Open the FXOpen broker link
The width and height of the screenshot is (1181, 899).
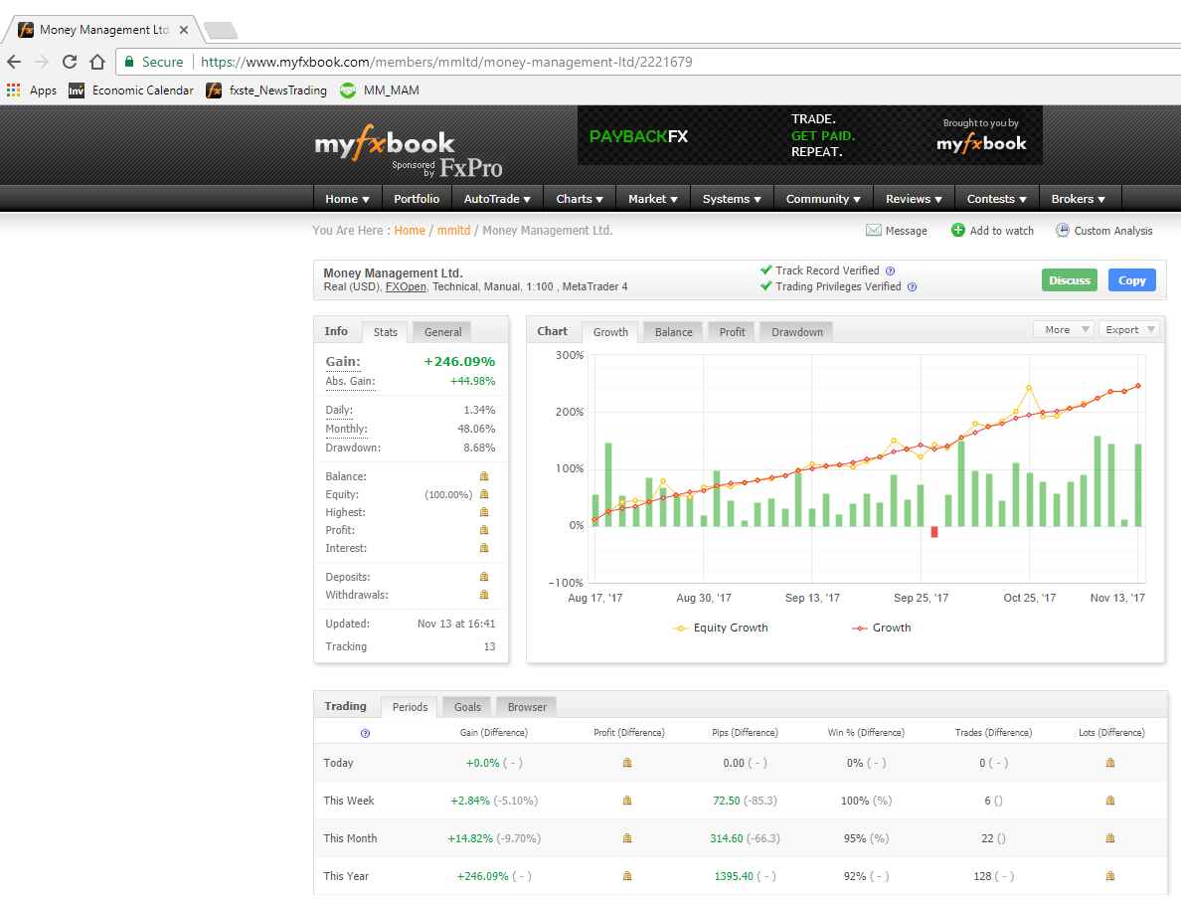pyautogui.click(x=406, y=287)
